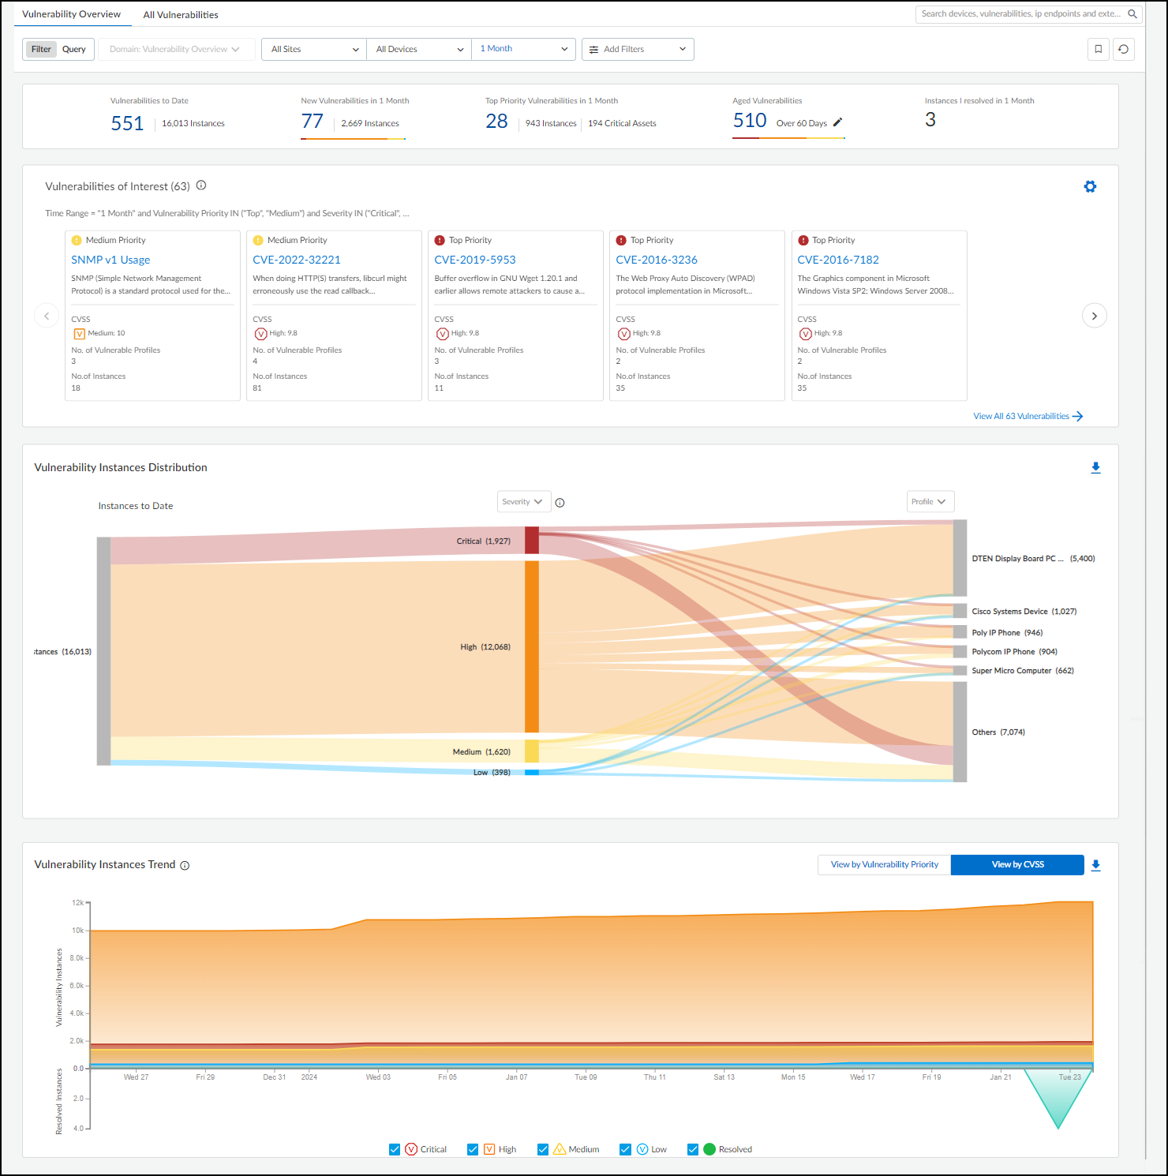Select View by Vulnerability Priority tab
The image size is (1168, 1176).
coord(884,865)
